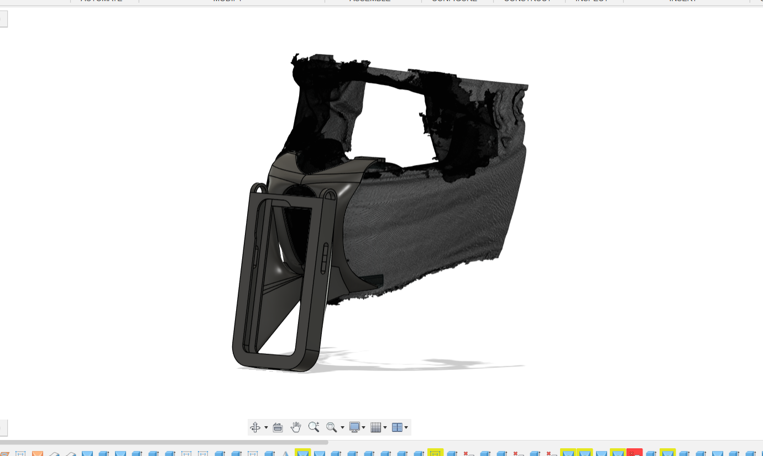763x456 pixels.
Task: Click the Grid and Snaps icon
Action: [x=377, y=427]
